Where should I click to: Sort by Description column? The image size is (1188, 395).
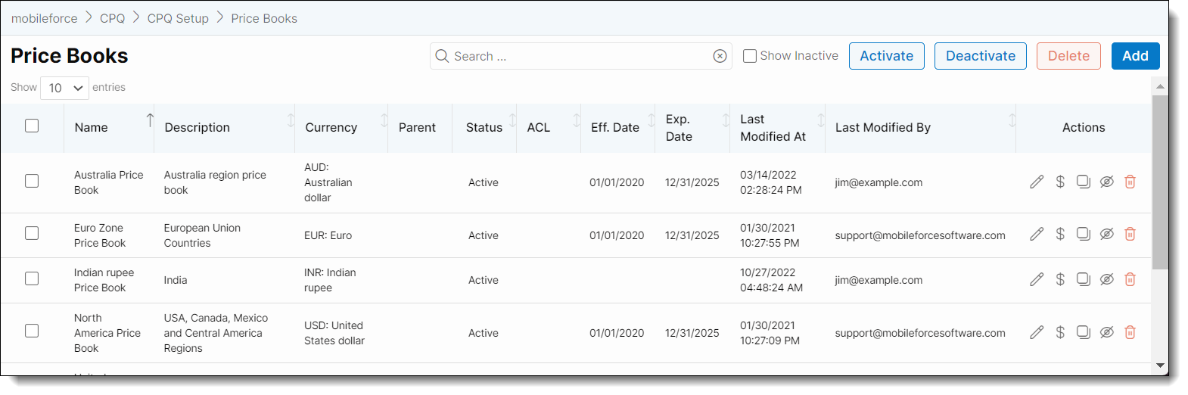[291, 120]
